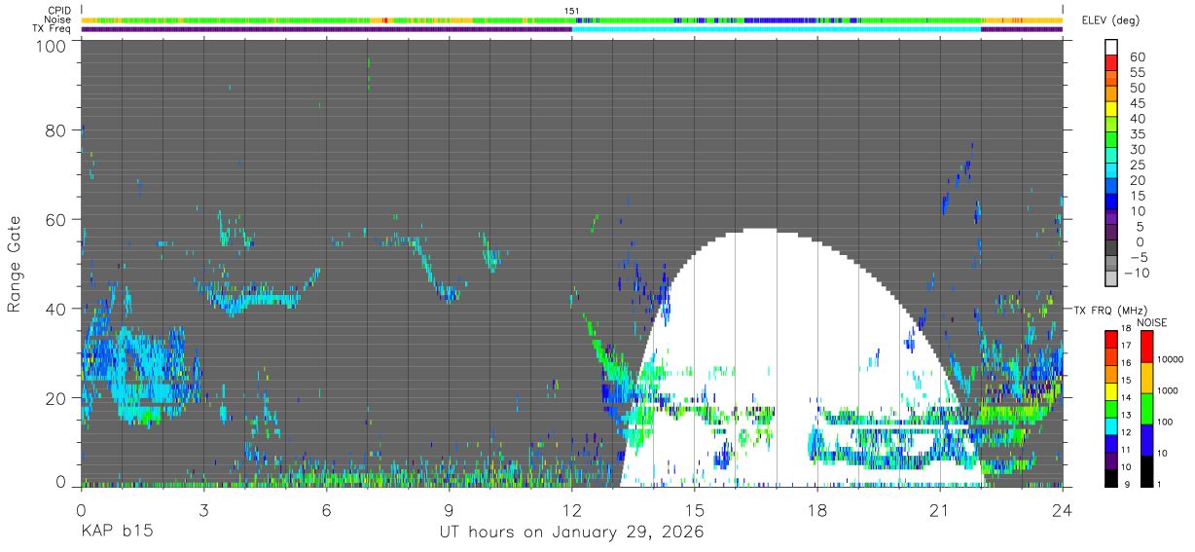Click elevation scale label 45
This screenshot has height=552, width=1195.
1138,103
